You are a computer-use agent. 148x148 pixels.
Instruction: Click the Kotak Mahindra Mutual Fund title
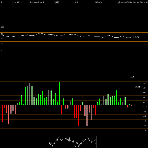click(x=133, y=2)
